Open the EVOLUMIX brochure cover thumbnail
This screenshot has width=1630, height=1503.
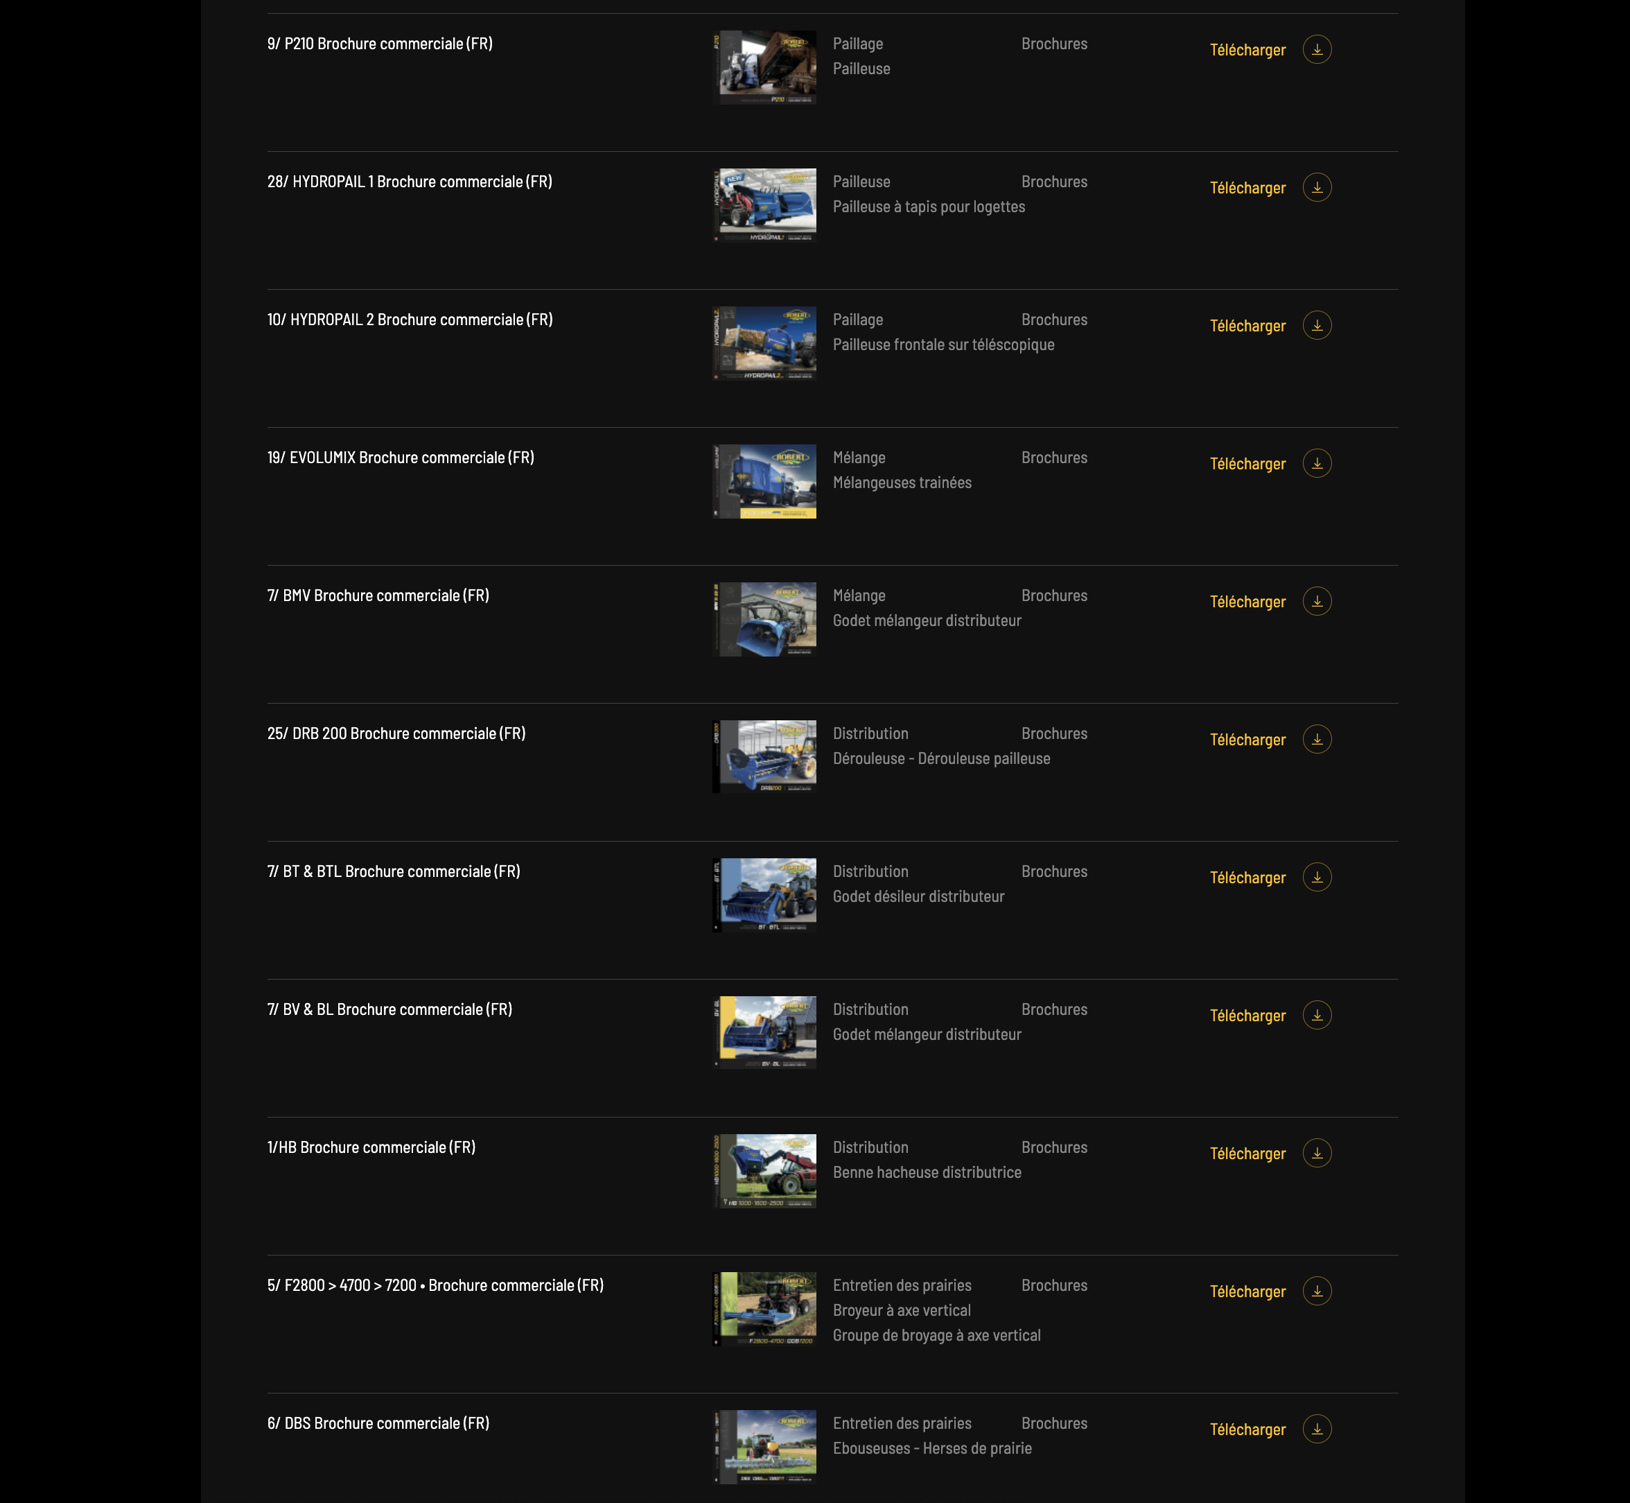pos(764,482)
